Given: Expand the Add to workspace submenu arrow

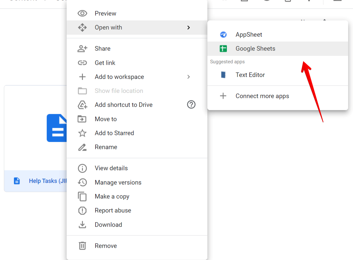Looking at the screenshot, I should pyautogui.click(x=189, y=77).
